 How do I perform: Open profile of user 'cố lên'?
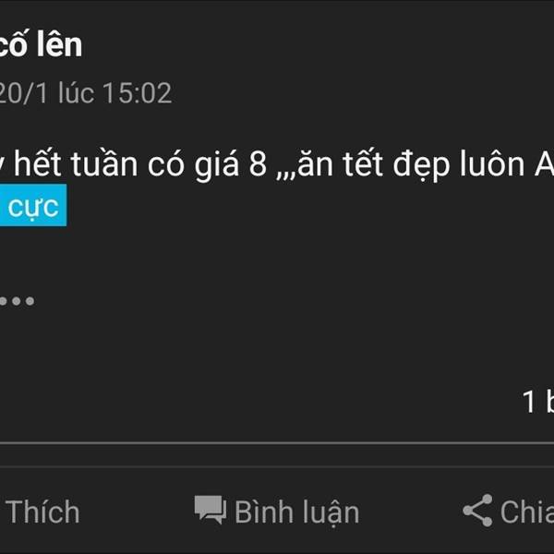click(x=41, y=44)
